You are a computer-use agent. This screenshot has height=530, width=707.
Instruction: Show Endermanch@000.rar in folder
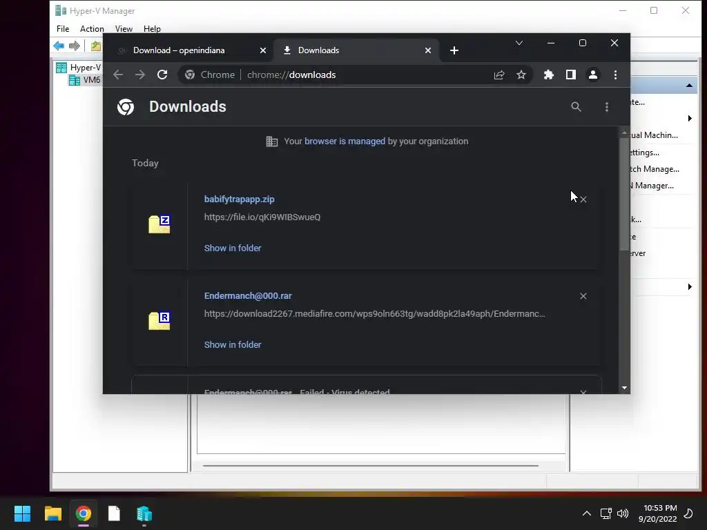click(x=232, y=344)
